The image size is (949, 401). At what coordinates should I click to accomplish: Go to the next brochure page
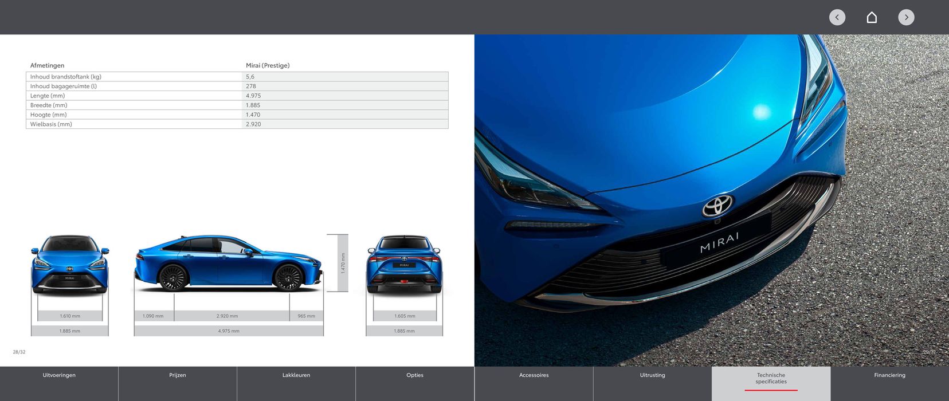click(906, 17)
